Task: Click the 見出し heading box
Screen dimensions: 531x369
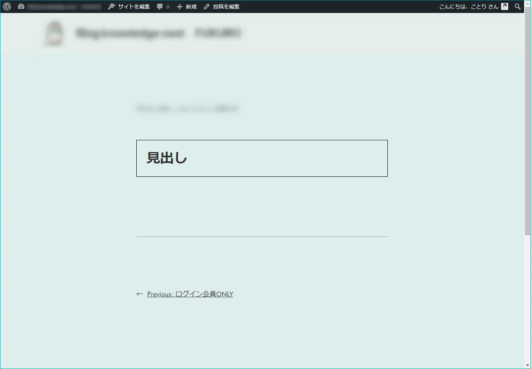Action: click(x=262, y=158)
